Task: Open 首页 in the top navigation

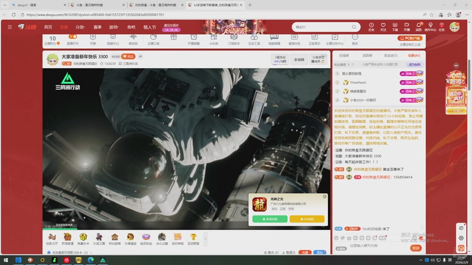Action: (48, 27)
